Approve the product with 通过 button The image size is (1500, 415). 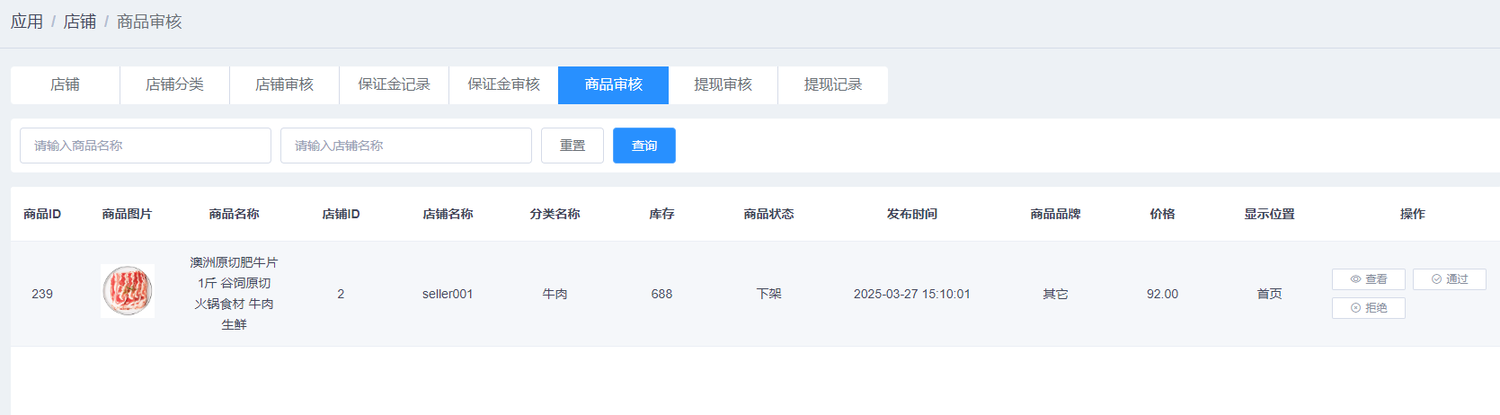pos(1449,279)
